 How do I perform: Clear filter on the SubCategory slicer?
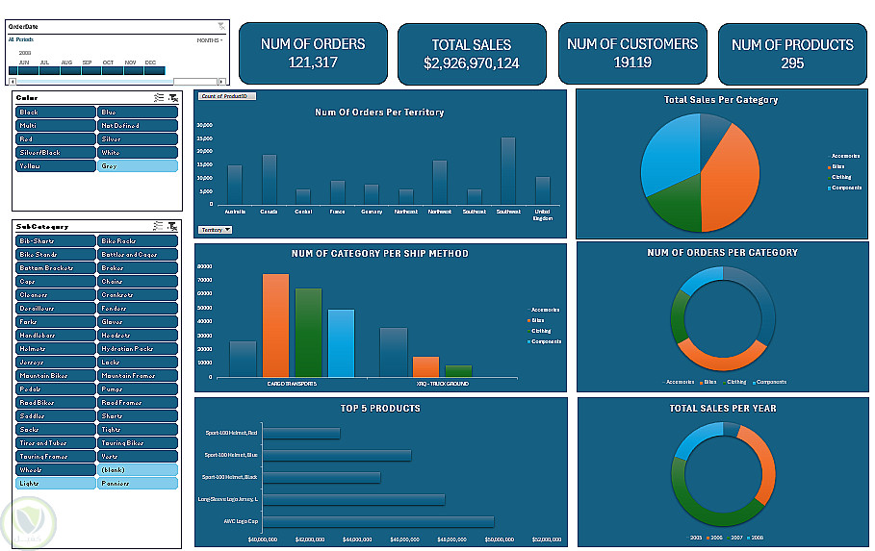[x=172, y=226]
